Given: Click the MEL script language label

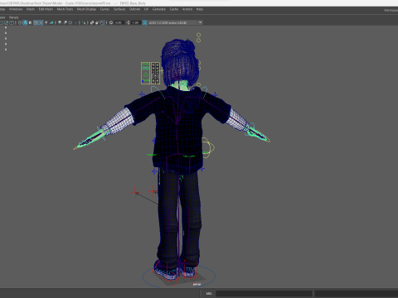Looking at the screenshot, I should point(209,293).
